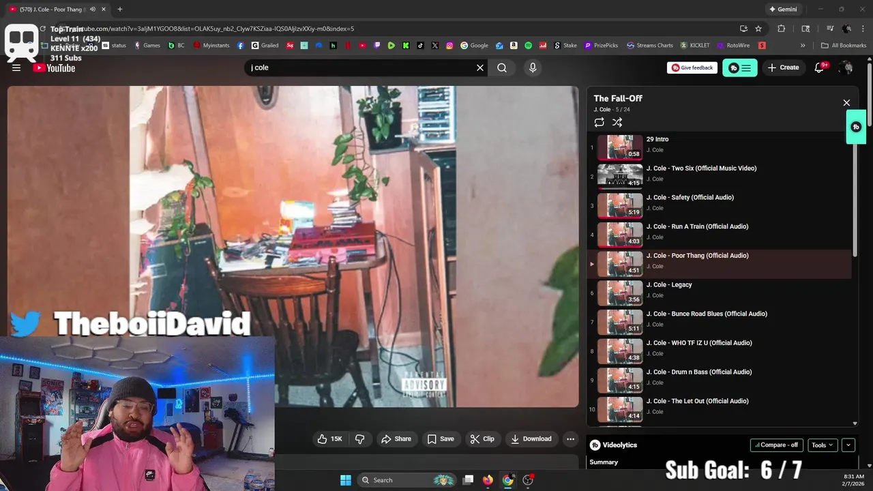Image resolution: width=873 pixels, height=491 pixels.
Task: Click the search magnifier button
Action: pyautogui.click(x=502, y=68)
